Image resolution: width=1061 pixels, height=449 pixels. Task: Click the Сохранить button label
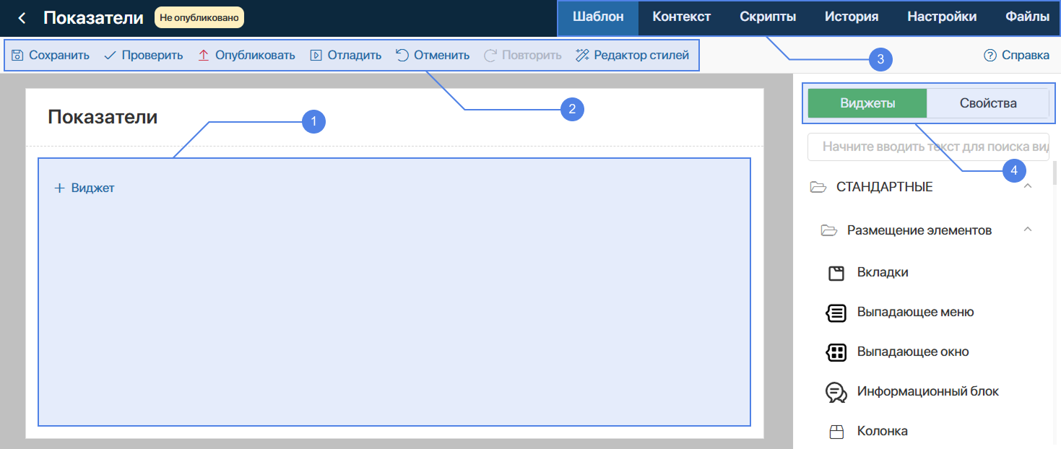[x=59, y=55]
